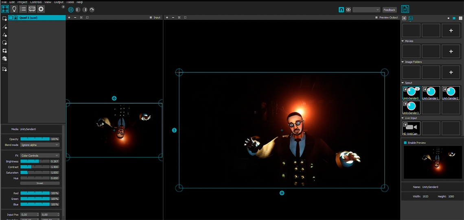Collapse the Spout media section

(x=403, y=83)
